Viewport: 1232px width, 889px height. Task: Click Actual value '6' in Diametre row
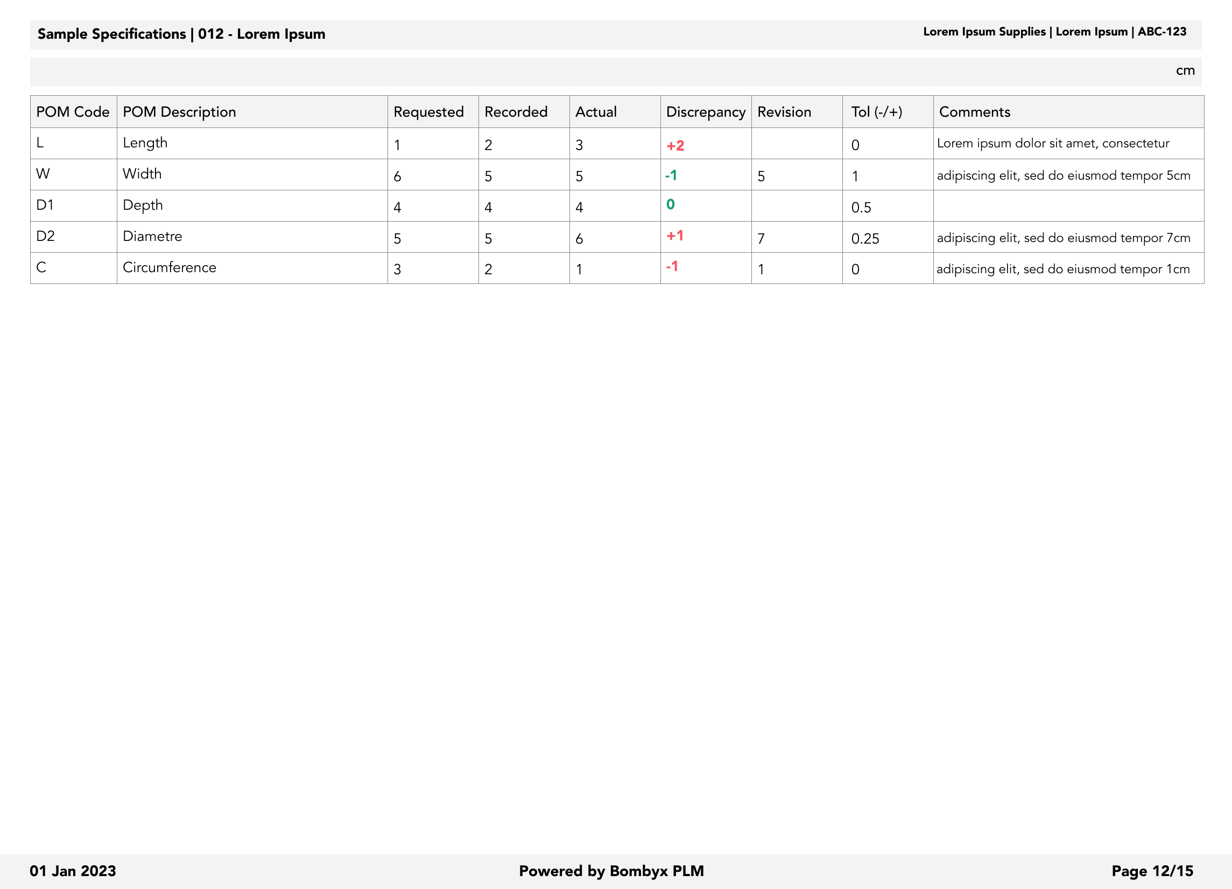pos(579,239)
